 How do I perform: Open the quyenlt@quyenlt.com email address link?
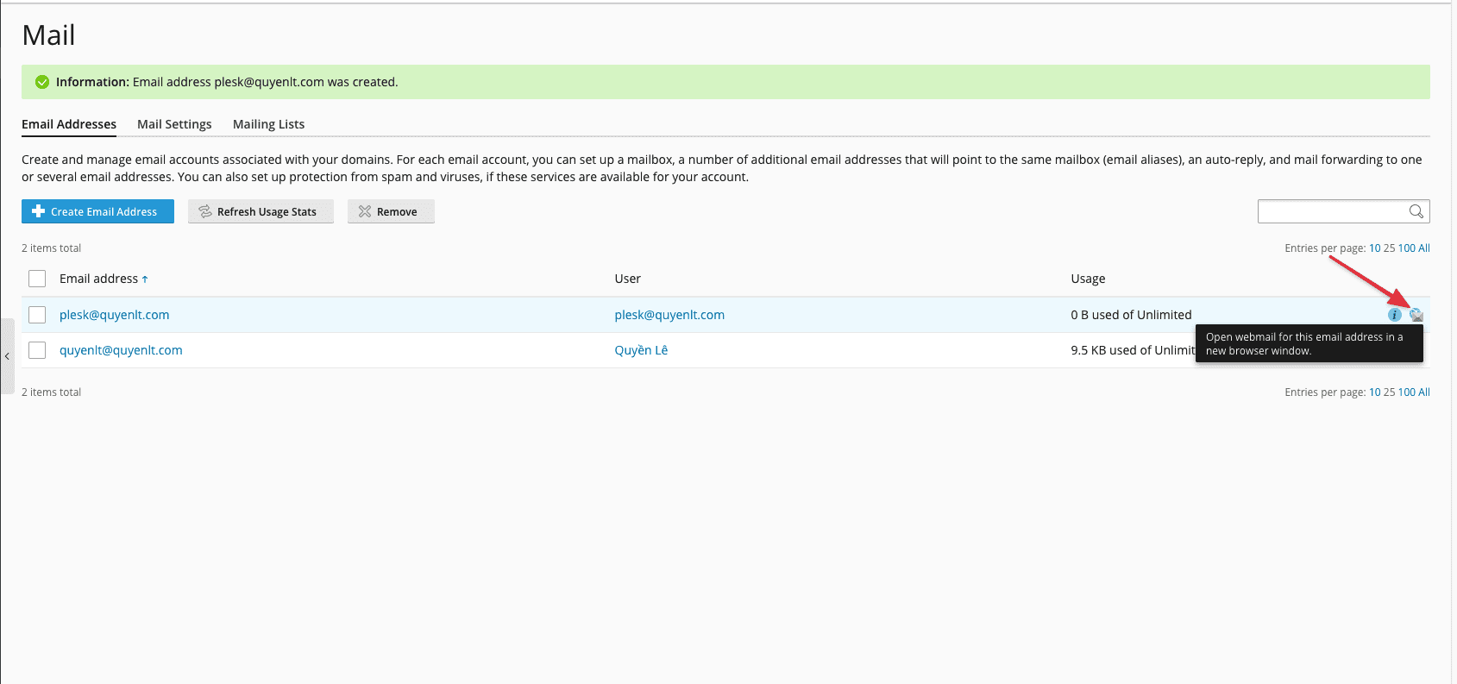121,350
